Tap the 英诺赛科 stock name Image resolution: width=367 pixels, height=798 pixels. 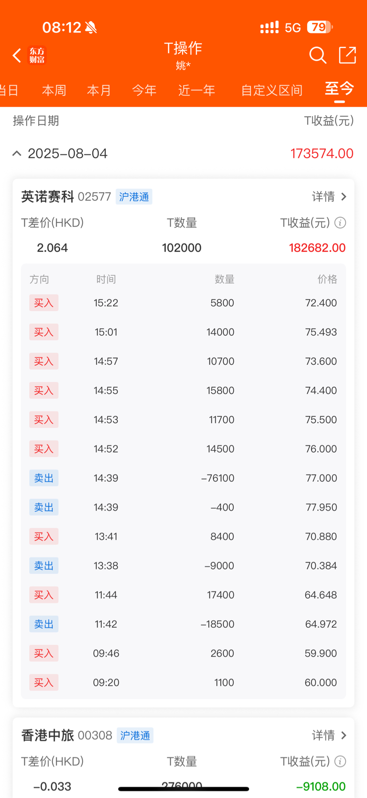47,197
